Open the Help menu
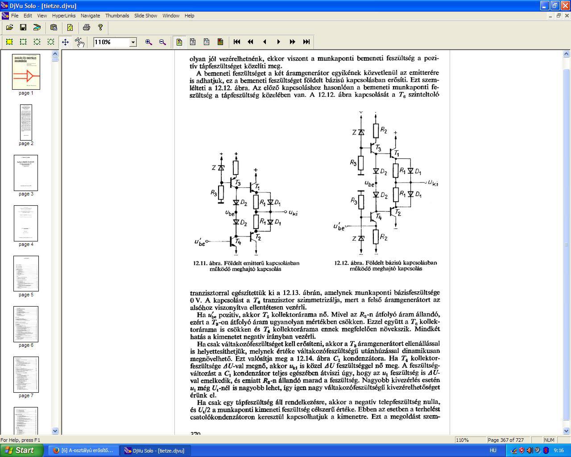 (189, 16)
